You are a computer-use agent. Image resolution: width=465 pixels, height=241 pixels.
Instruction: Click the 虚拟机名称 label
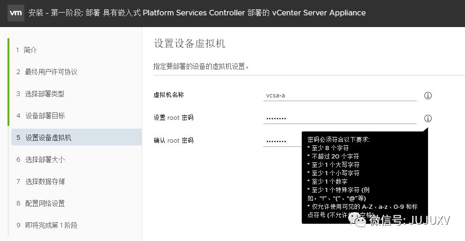coord(168,95)
